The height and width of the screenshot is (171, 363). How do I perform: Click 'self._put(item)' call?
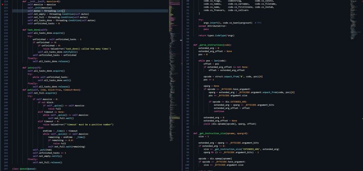tap(42, 150)
